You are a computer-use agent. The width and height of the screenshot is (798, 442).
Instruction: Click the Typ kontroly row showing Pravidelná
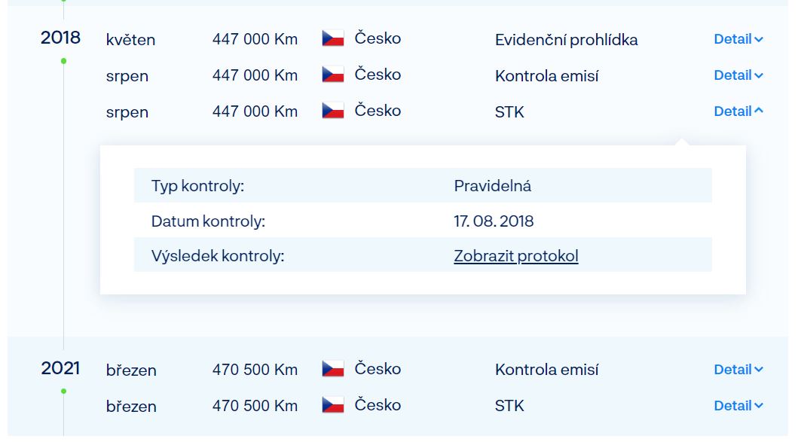point(422,185)
